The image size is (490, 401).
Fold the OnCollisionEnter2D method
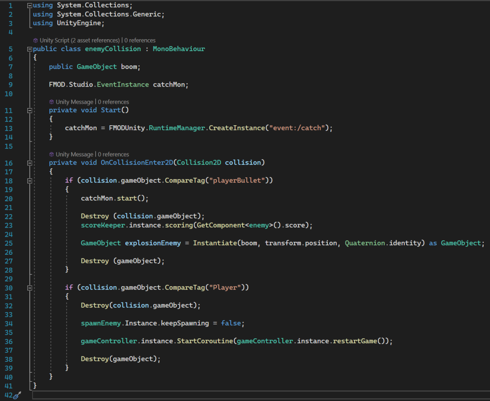(30, 163)
